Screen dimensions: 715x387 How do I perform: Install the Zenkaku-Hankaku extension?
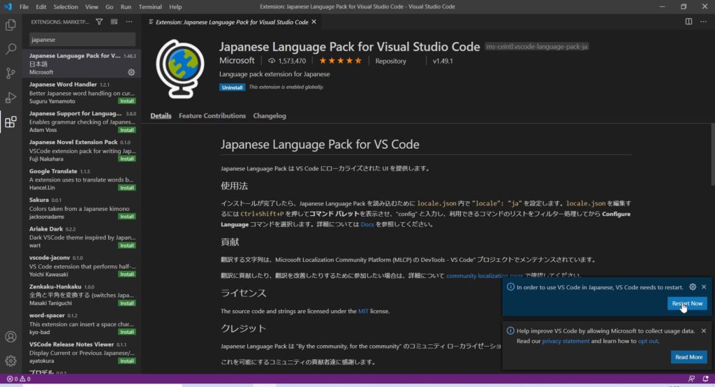tap(127, 303)
